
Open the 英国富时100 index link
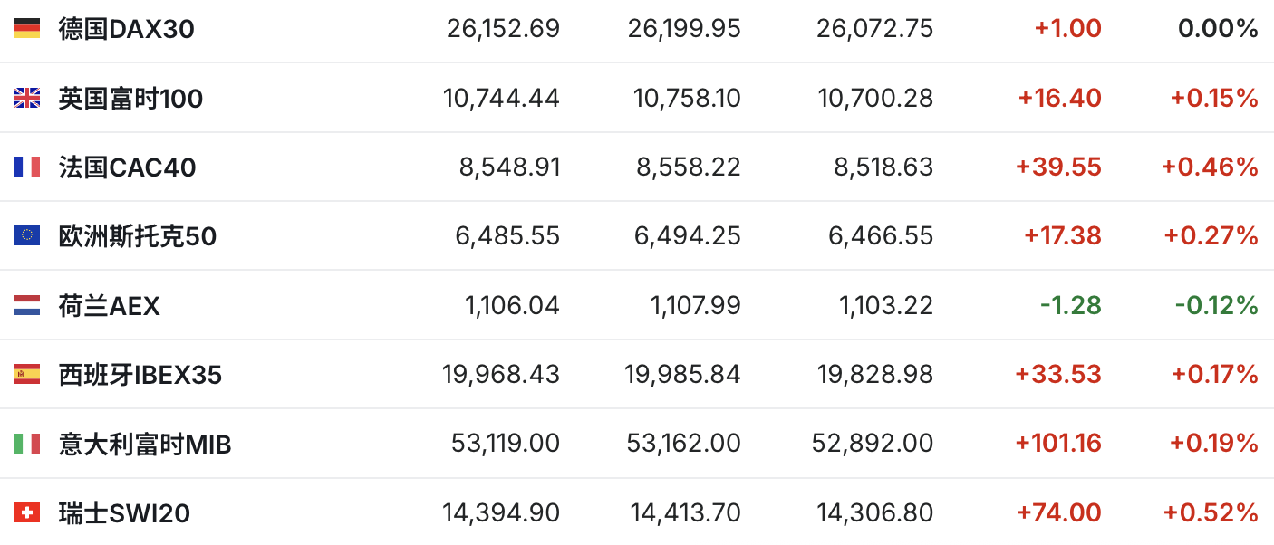tap(130, 98)
